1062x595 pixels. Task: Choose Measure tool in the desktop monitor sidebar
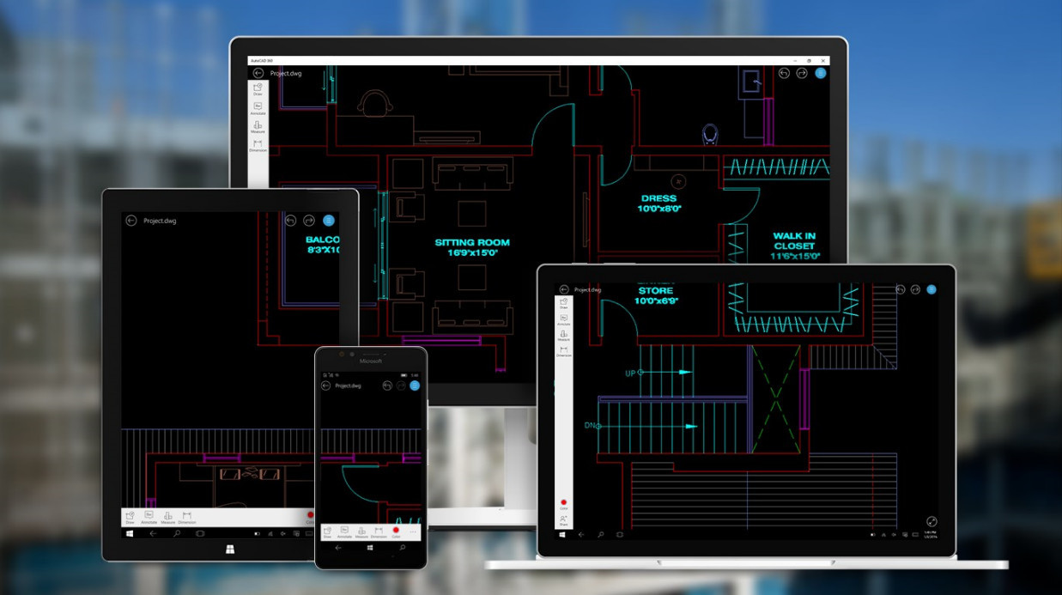(258, 126)
